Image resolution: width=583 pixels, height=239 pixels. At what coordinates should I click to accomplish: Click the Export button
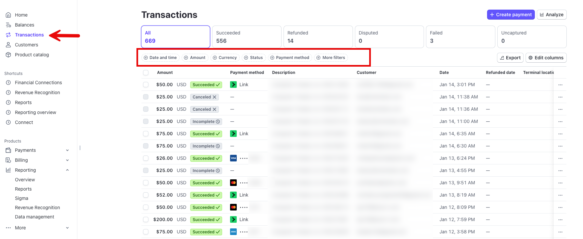tap(510, 58)
